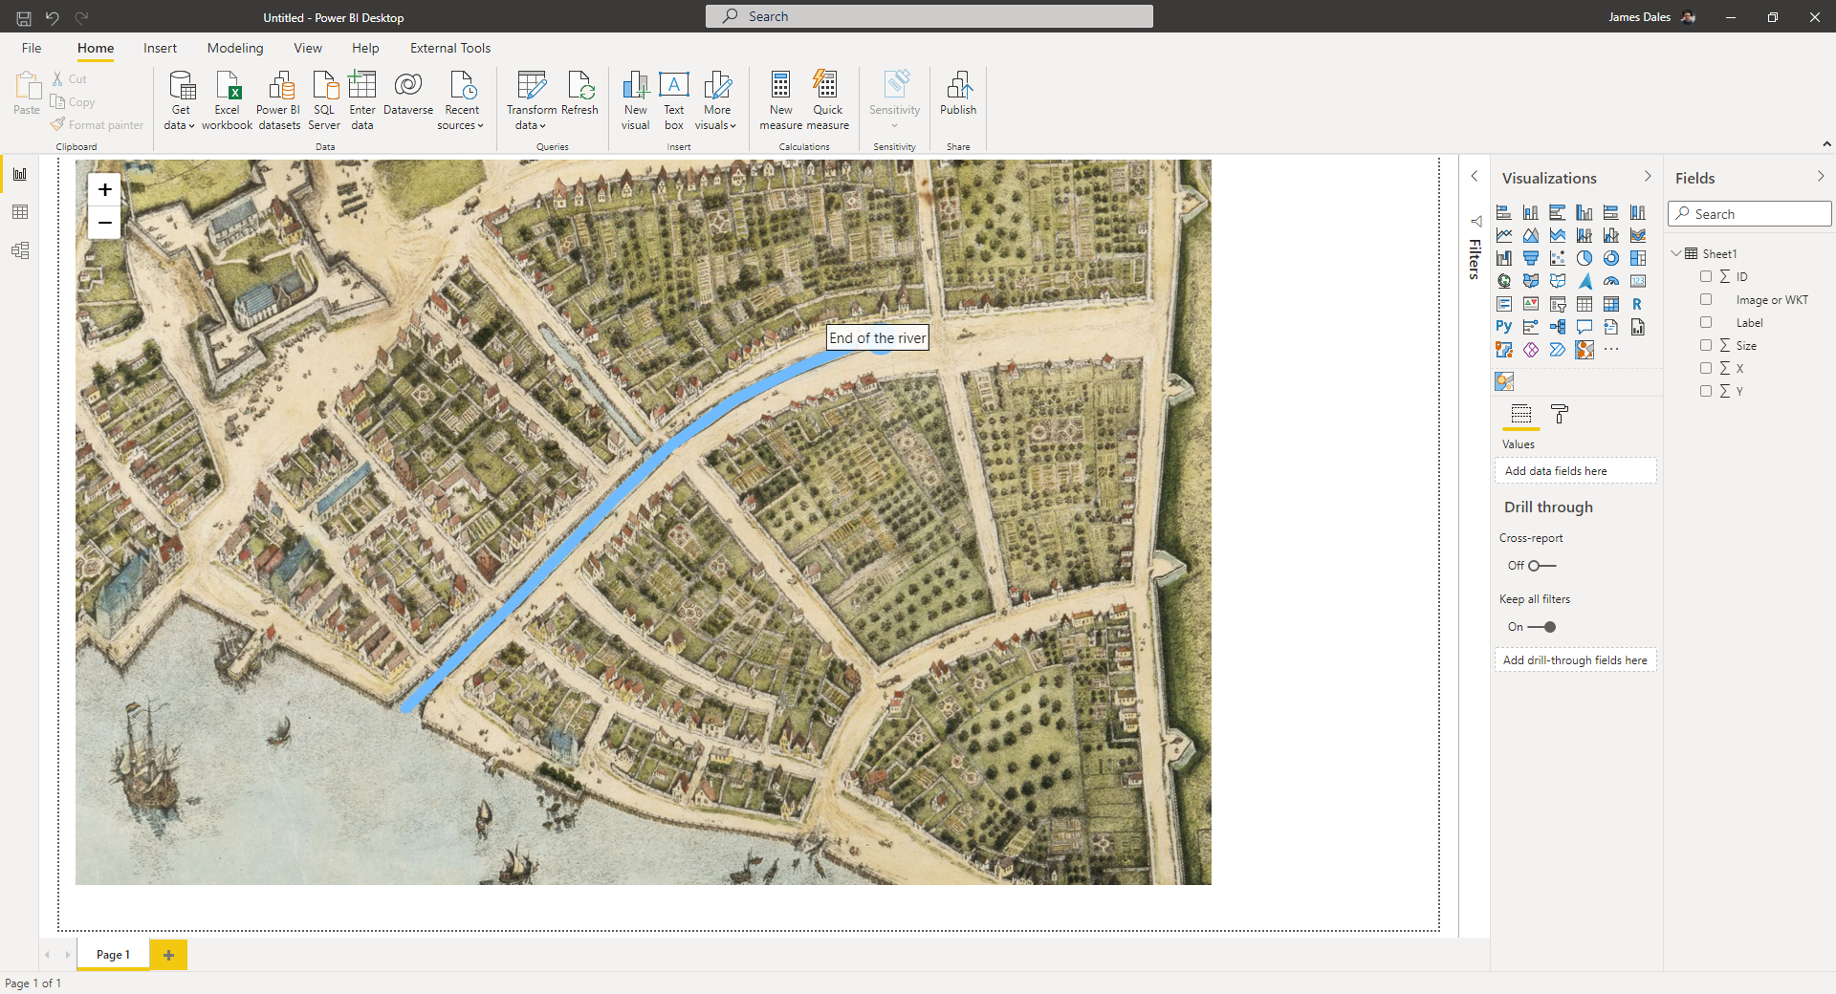Select the Pie chart visual

tap(1585, 258)
